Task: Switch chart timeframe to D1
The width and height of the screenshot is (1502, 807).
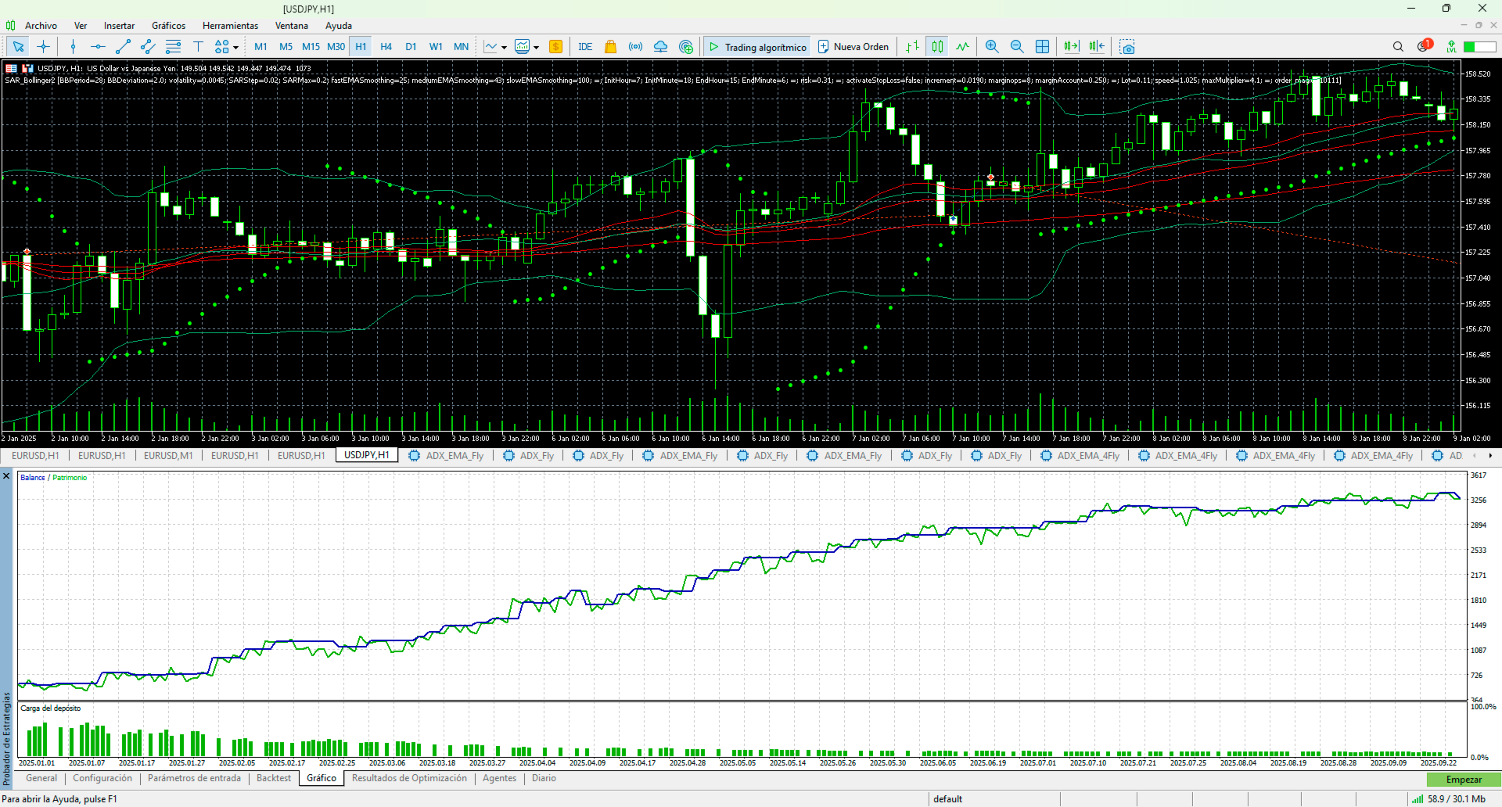Action: tap(411, 47)
